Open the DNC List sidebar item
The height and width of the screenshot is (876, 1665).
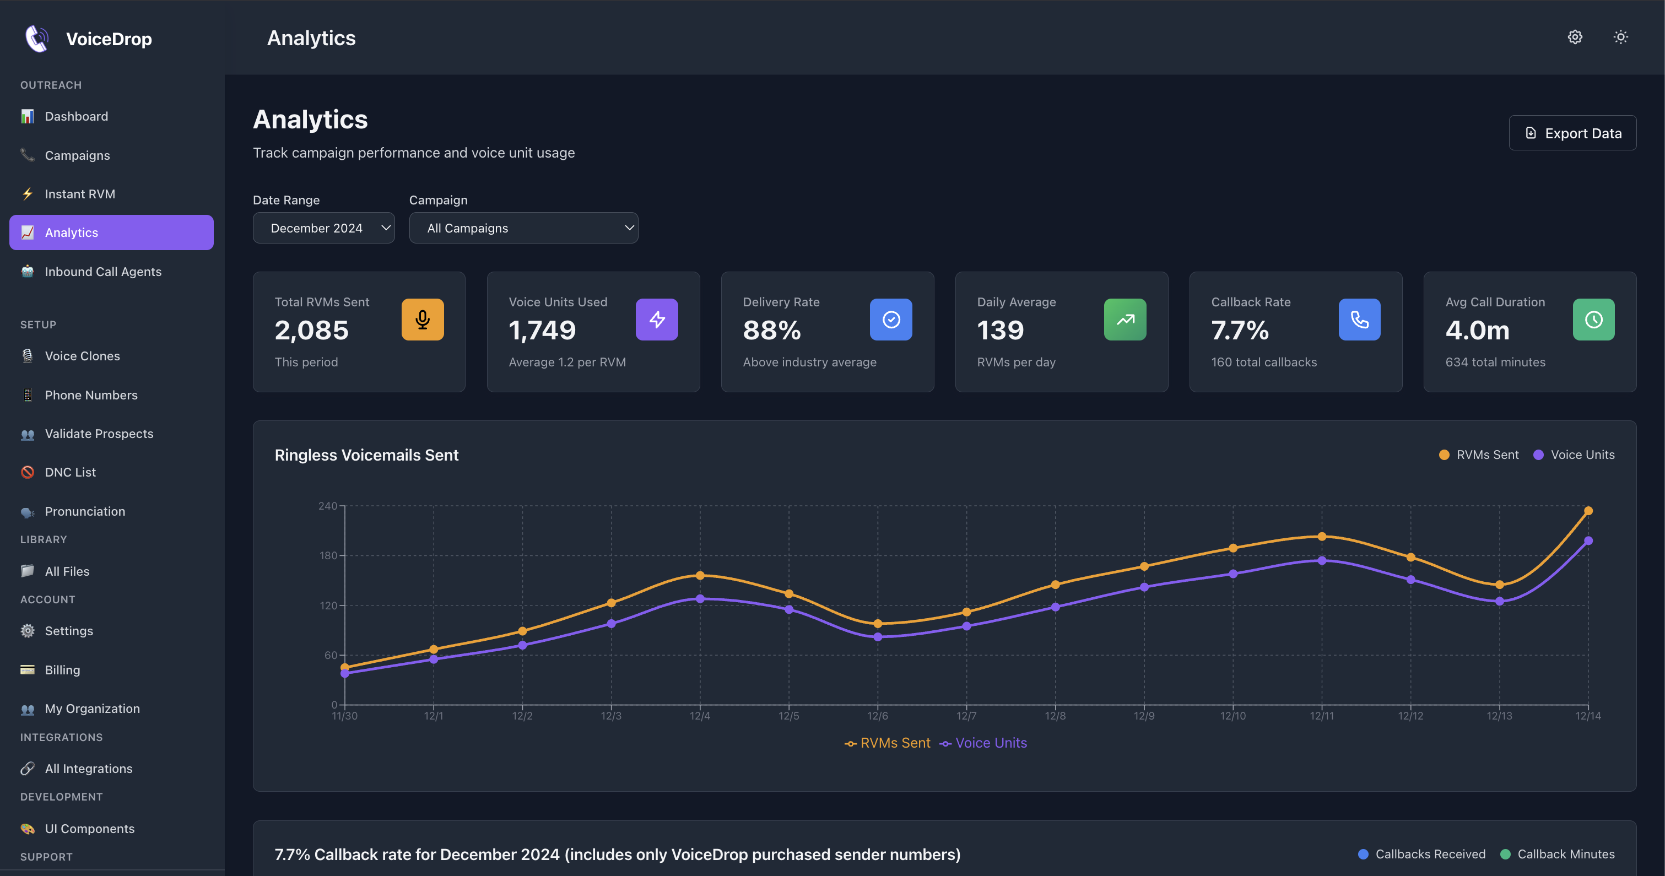tap(70, 472)
